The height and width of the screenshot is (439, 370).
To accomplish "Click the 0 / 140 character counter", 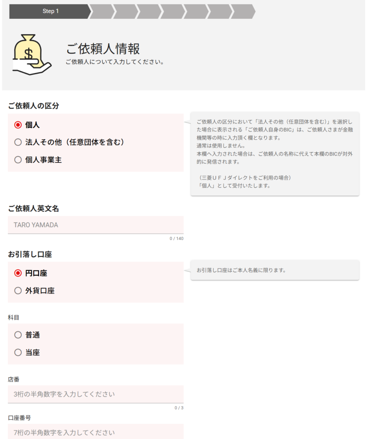I will coord(176,238).
